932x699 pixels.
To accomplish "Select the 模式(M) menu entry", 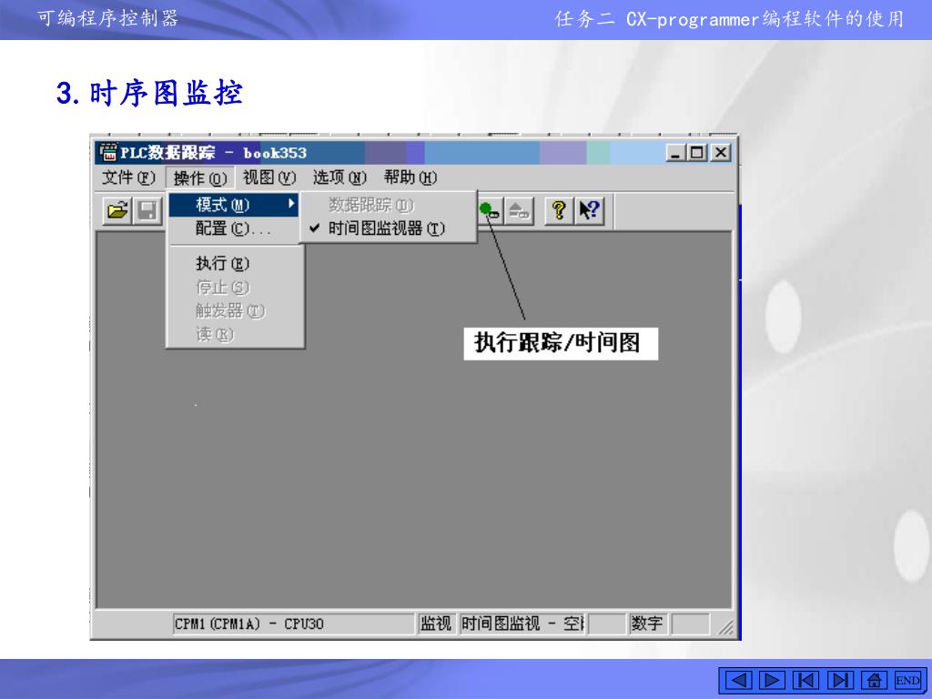I will 234,205.
